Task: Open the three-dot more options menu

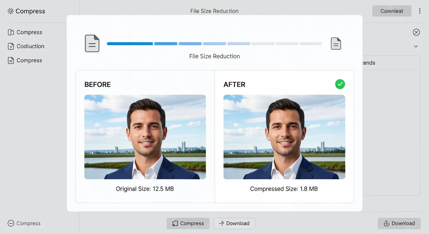Action: point(420,11)
